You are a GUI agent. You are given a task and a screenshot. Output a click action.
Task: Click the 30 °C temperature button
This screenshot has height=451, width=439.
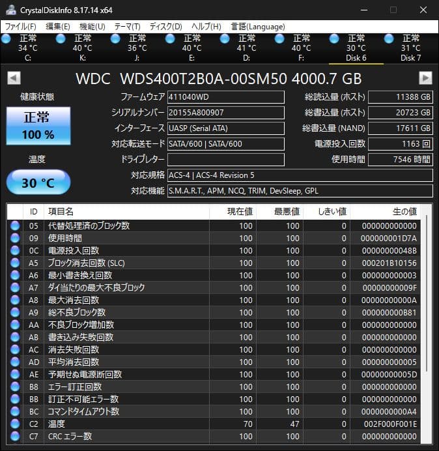[38, 182]
